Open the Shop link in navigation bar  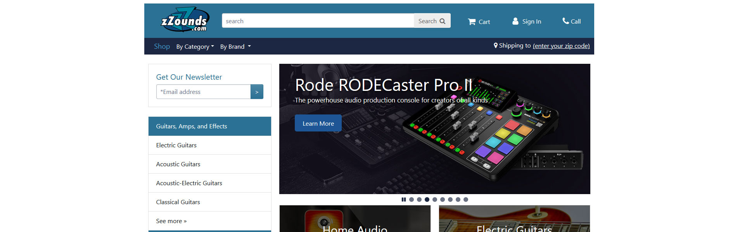[162, 46]
